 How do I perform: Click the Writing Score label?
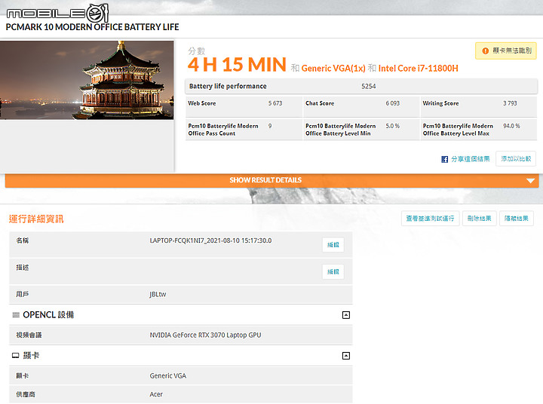coord(440,103)
